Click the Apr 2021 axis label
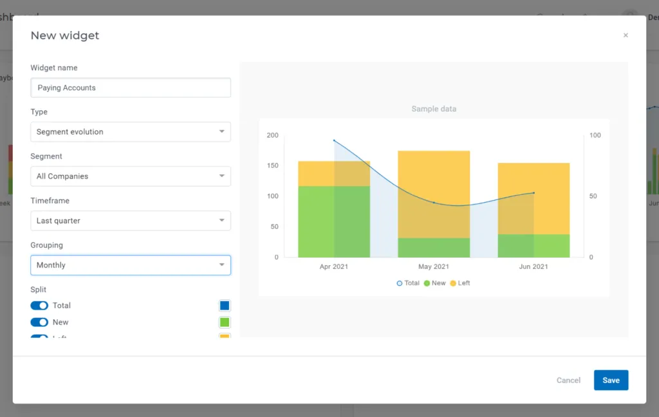 coord(334,266)
